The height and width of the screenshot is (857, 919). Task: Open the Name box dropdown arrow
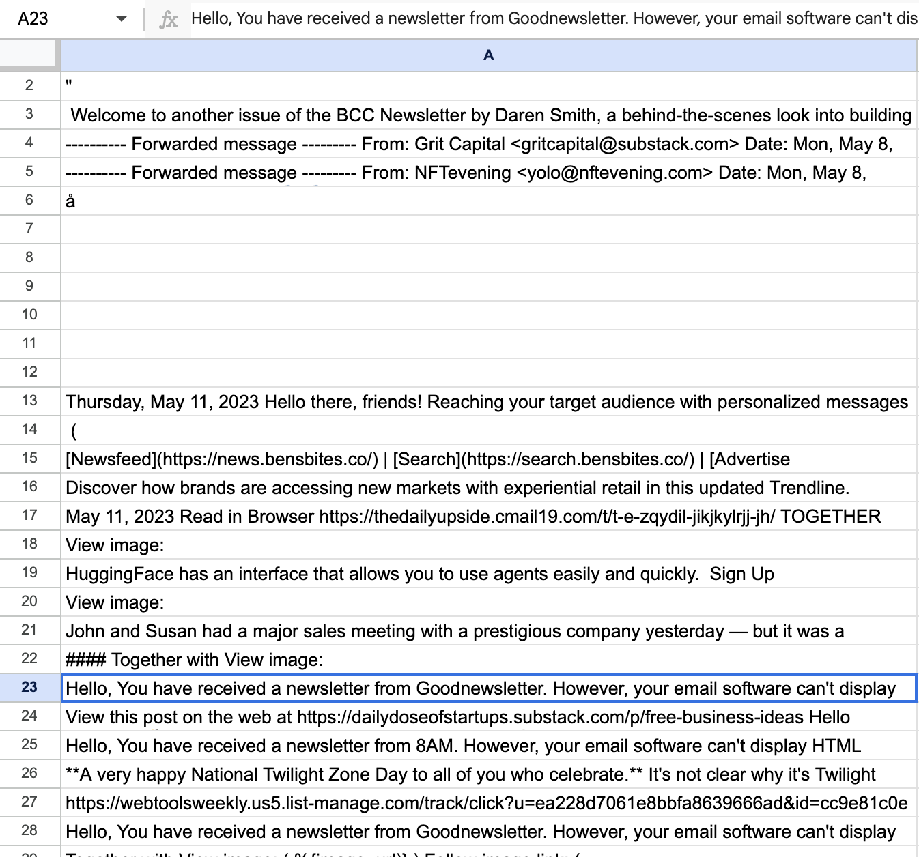tap(122, 18)
